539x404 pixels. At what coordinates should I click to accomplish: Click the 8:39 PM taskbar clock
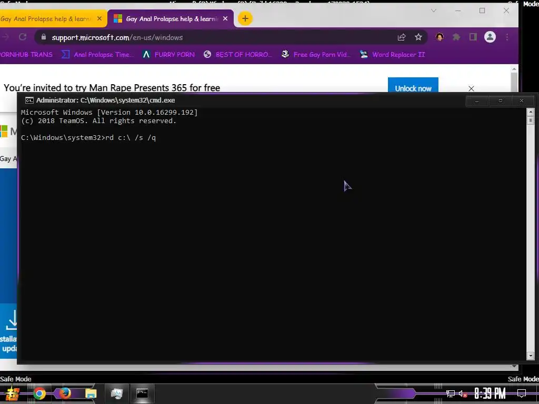pos(490,393)
